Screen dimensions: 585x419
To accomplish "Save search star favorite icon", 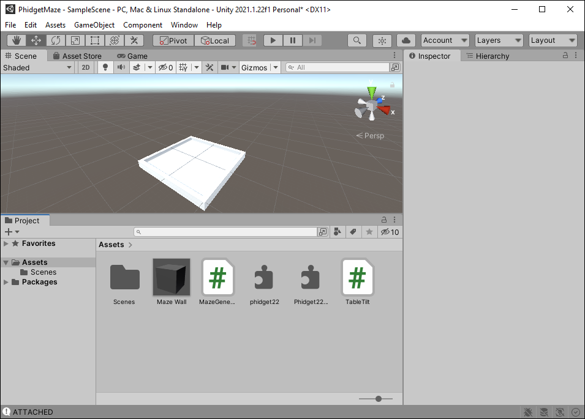I will click(x=369, y=232).
